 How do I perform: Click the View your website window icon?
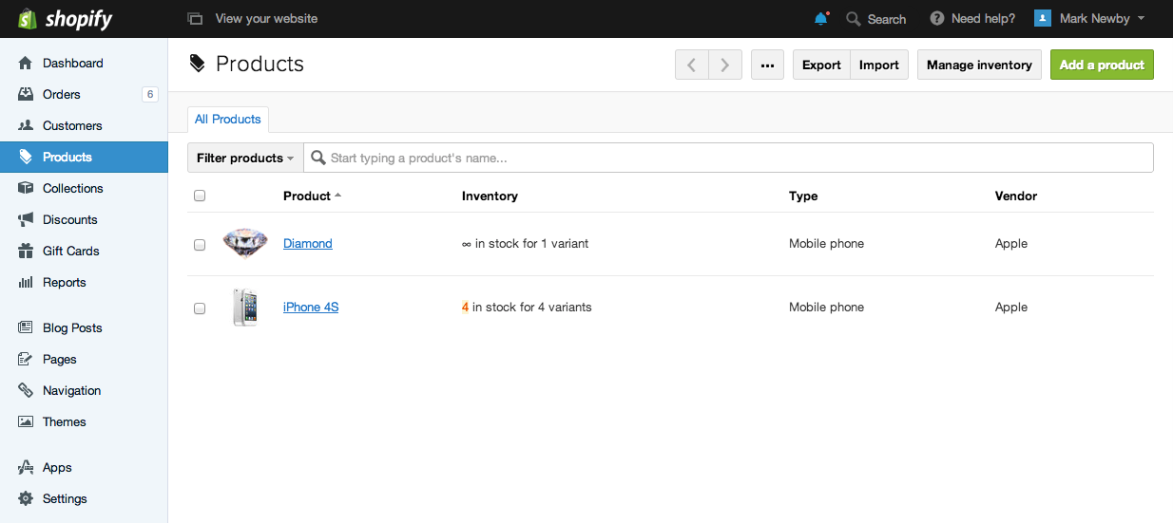(195, 19)
